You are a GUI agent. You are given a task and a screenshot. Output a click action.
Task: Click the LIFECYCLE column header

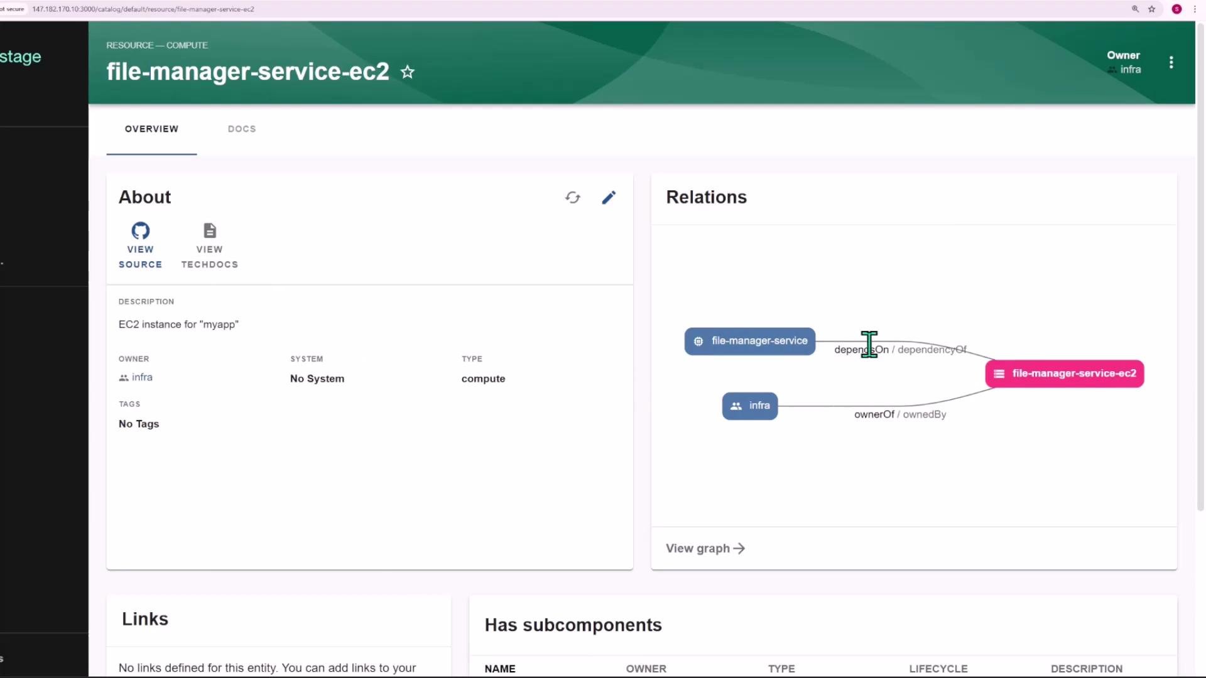(938, 669)
